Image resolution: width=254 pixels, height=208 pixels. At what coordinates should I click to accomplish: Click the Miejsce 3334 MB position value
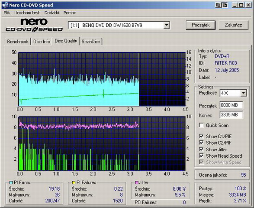238,195
